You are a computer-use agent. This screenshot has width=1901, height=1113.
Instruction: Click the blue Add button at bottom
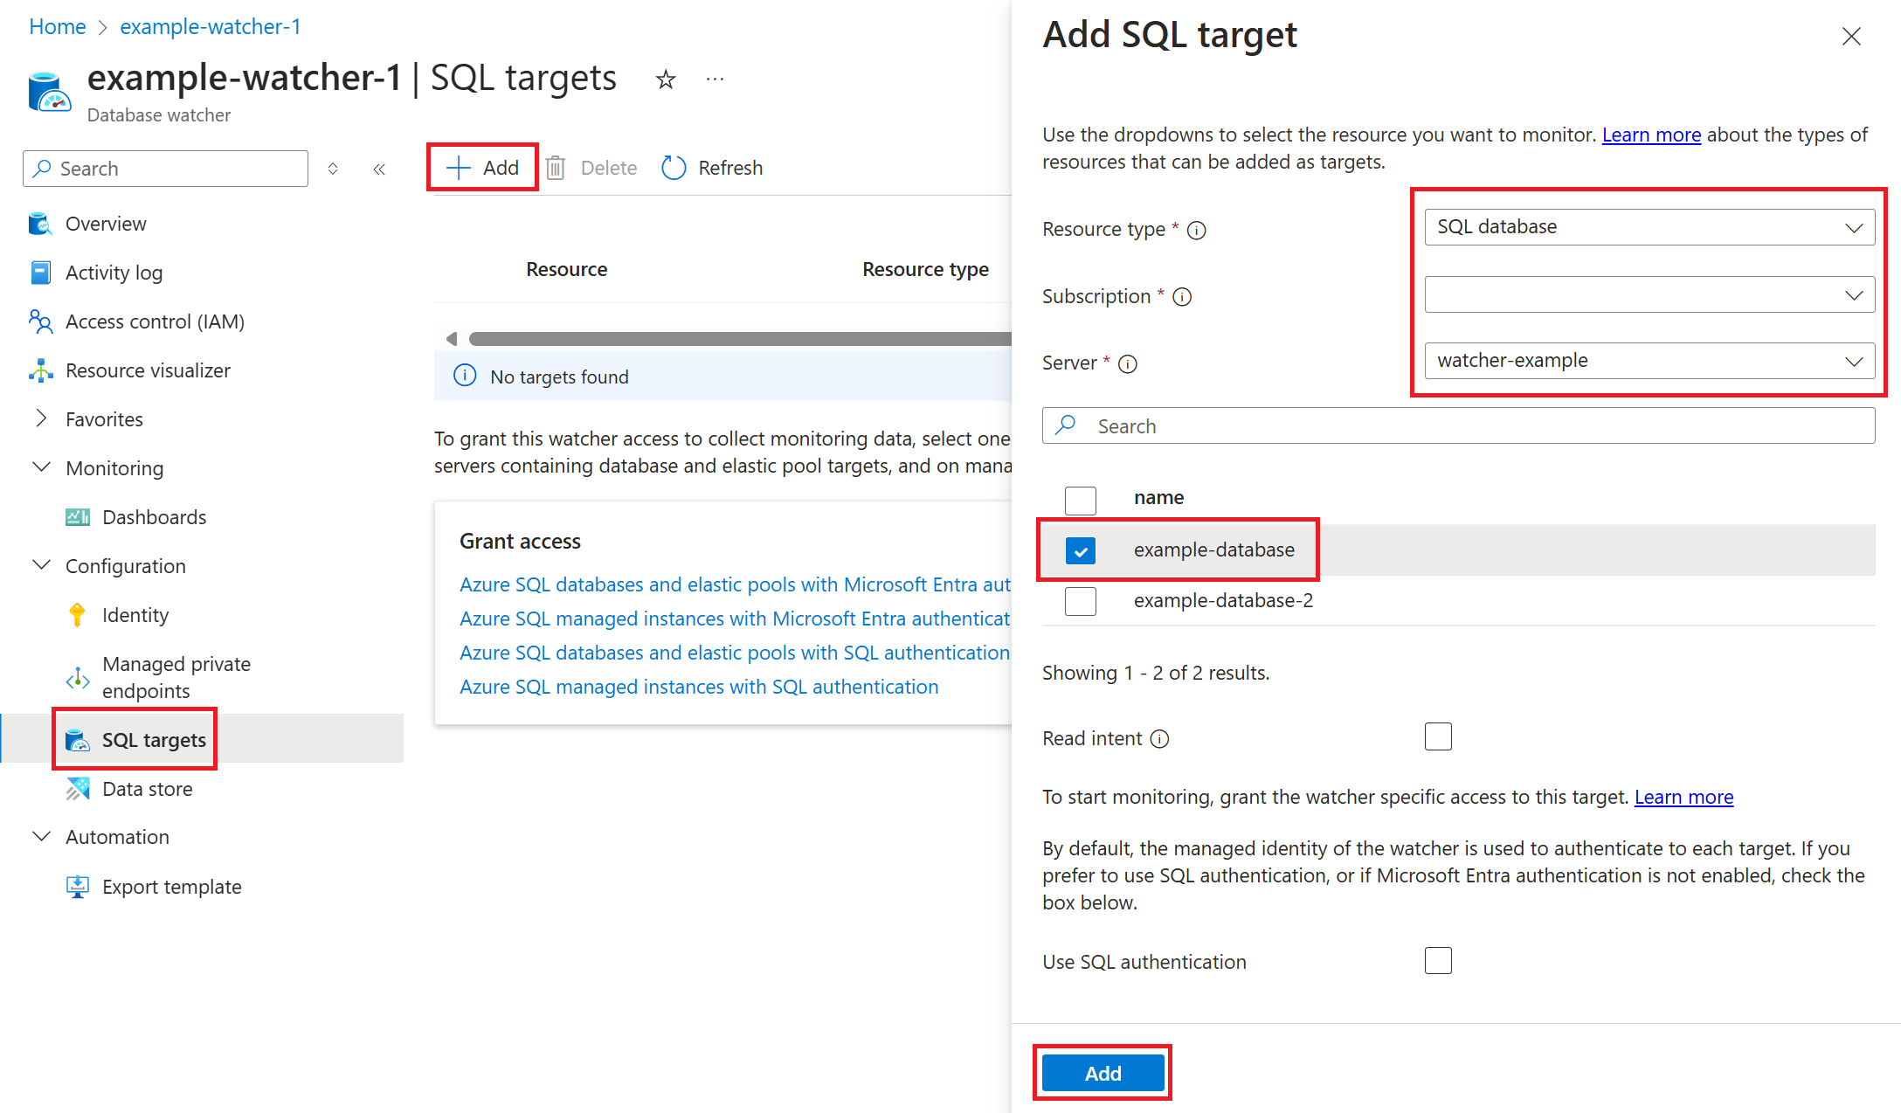coord(1103,1073)
